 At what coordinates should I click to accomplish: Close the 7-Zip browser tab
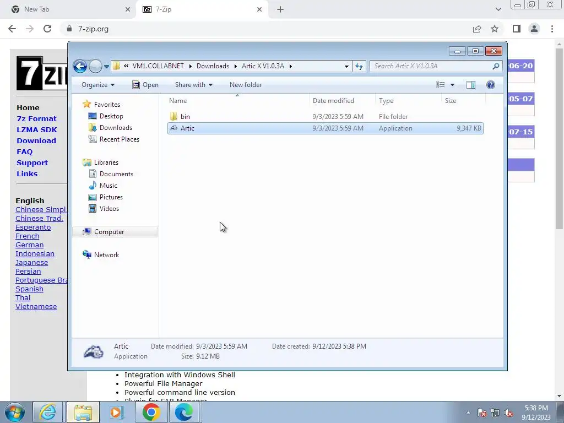259,10
